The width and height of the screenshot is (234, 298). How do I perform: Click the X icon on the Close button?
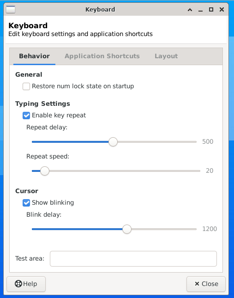197,284
